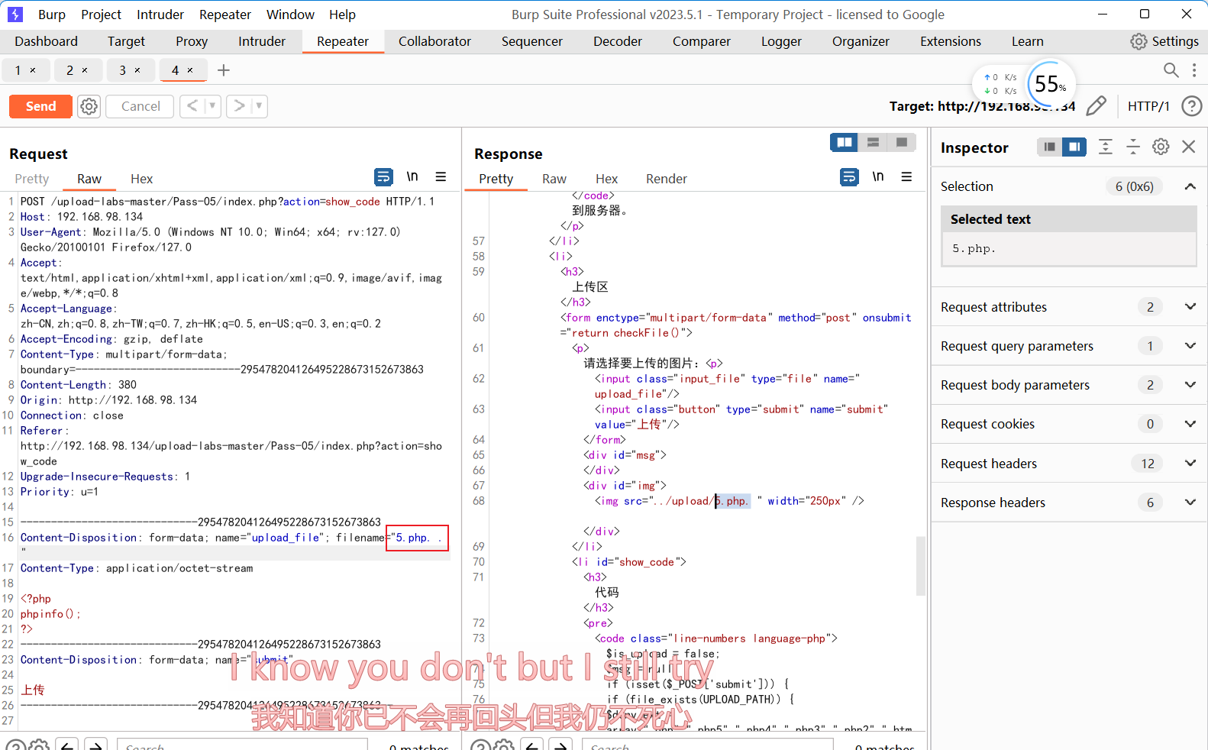Expand all Inspector sections

pyautogui.click(x=1105, y=147)
